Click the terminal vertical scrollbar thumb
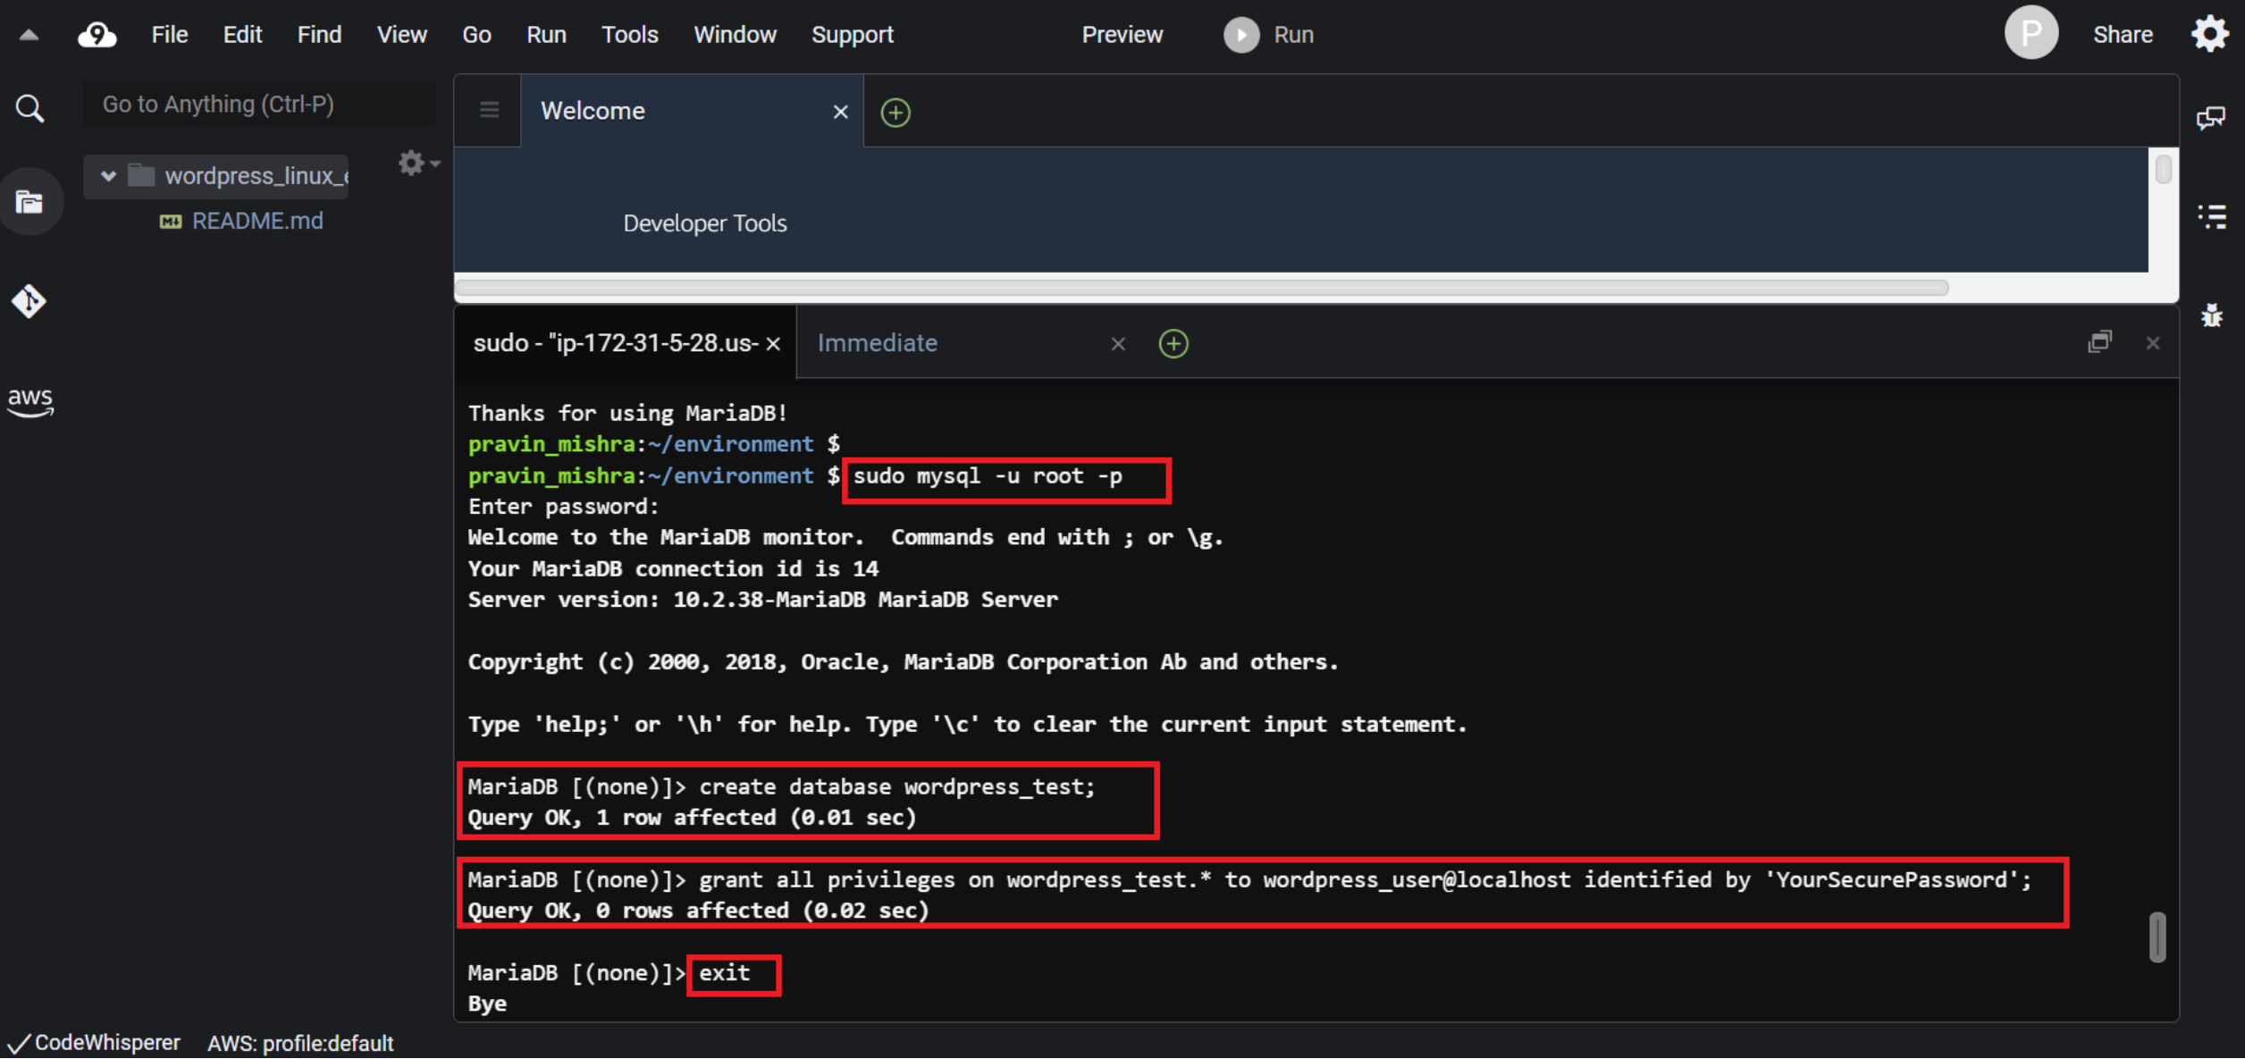 click(x=2157, y=937)
